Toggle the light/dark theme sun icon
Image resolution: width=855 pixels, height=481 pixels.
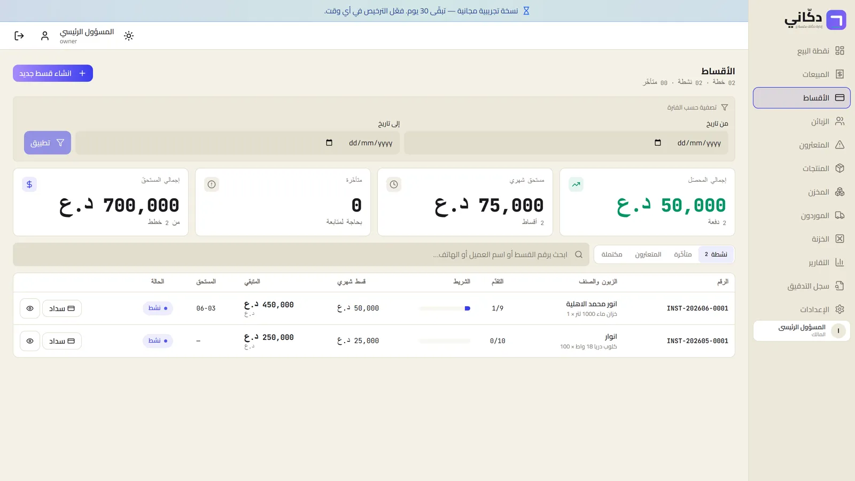click(129, 36)
